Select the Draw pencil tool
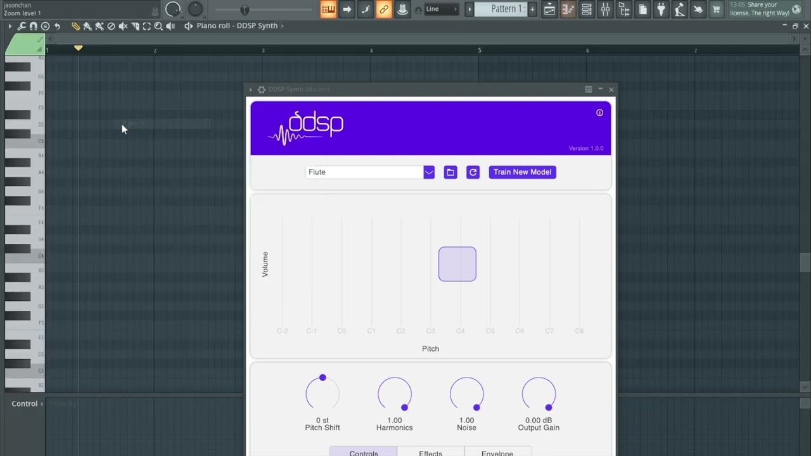This screenshot has height=456, width=811. click(75, 26)
